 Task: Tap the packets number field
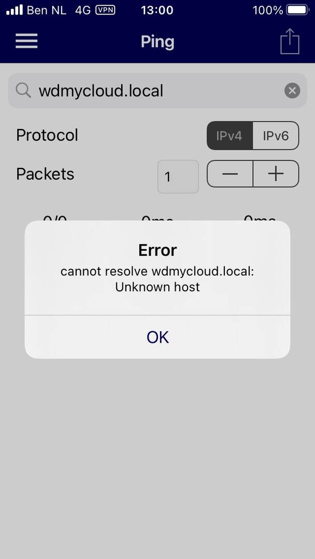tap(178, 176)
